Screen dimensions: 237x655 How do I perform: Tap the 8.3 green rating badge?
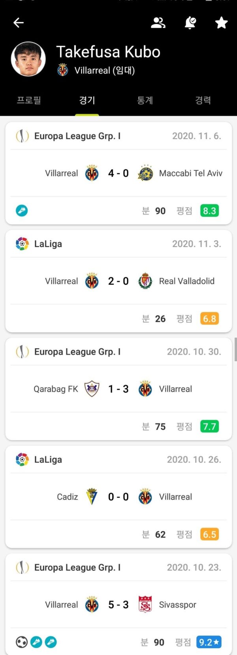pyautogui.click(x=209, y=211)
